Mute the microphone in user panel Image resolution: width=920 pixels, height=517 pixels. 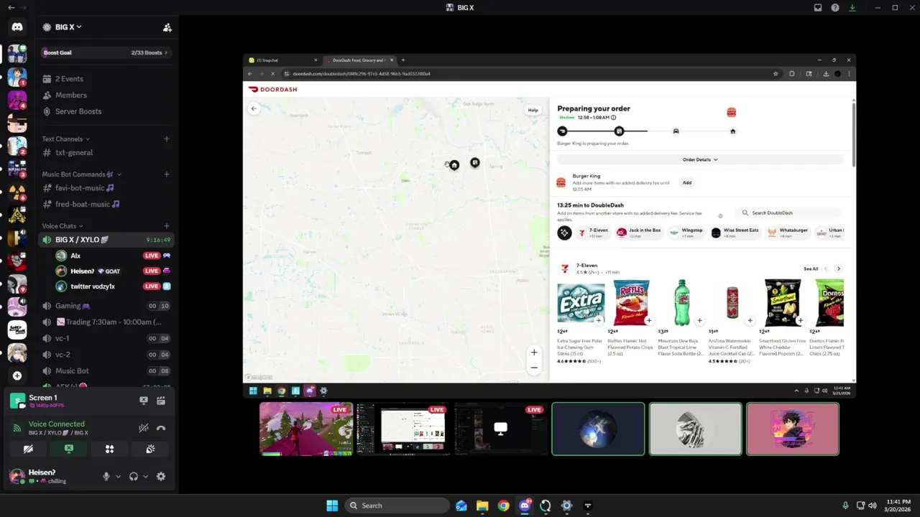[106, 476]
